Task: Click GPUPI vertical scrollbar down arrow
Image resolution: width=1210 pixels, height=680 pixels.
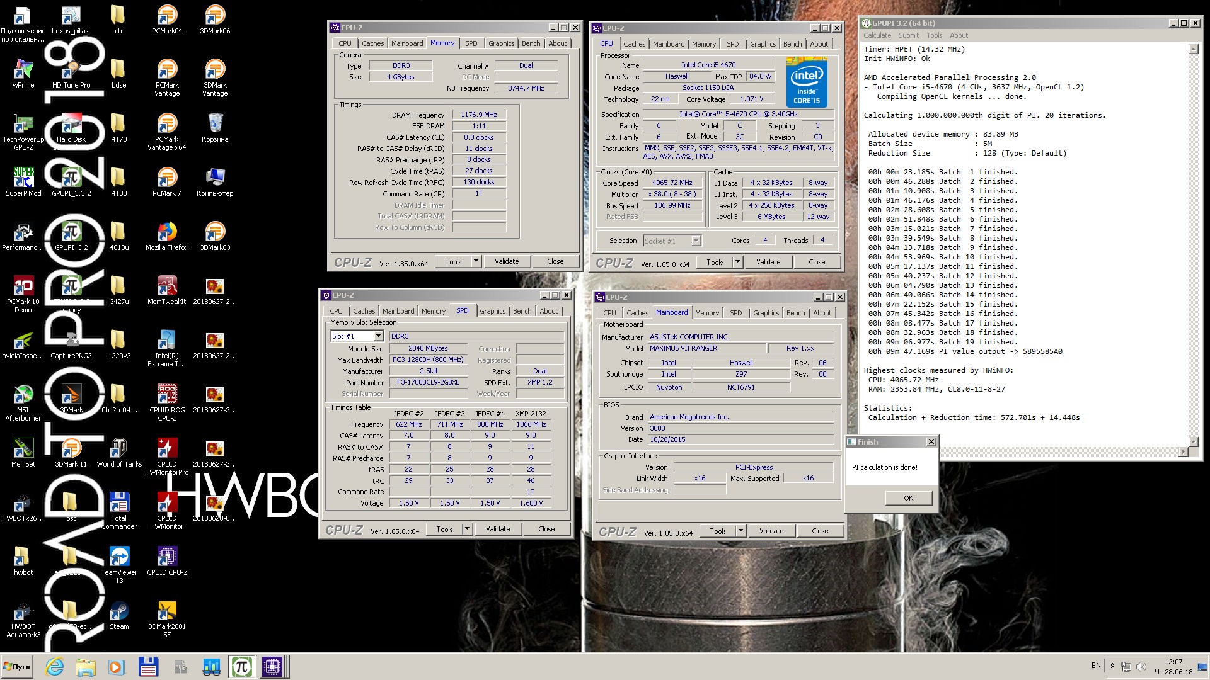Action: click(1193, 441)
